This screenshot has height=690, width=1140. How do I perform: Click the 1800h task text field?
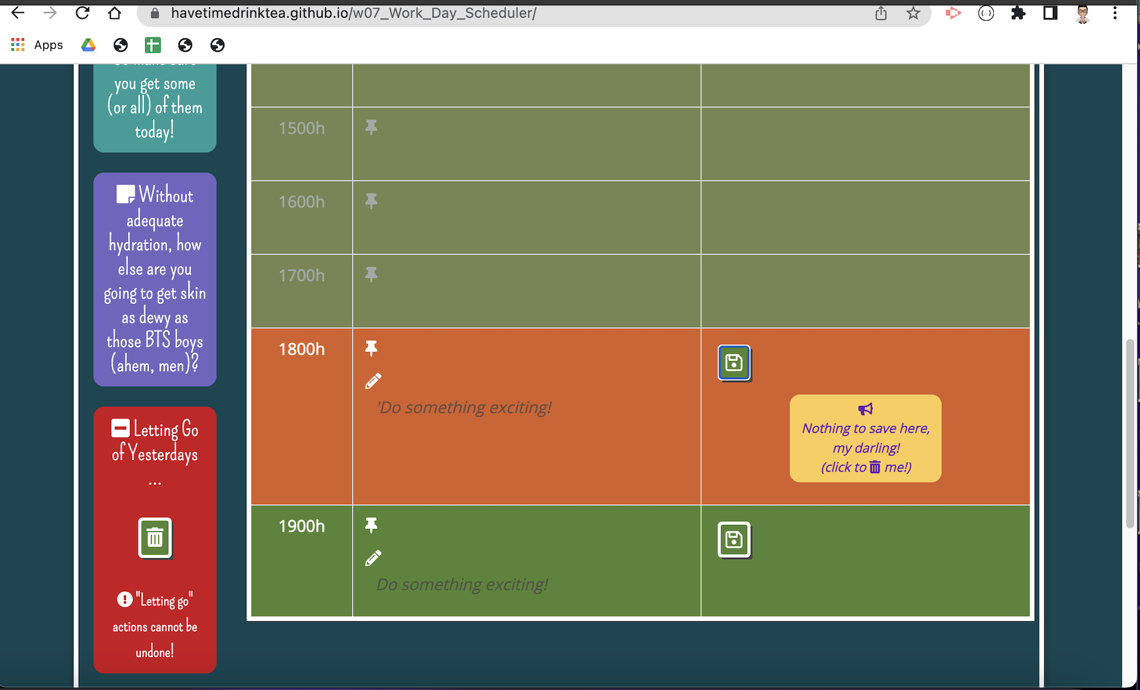click(464, 407)
